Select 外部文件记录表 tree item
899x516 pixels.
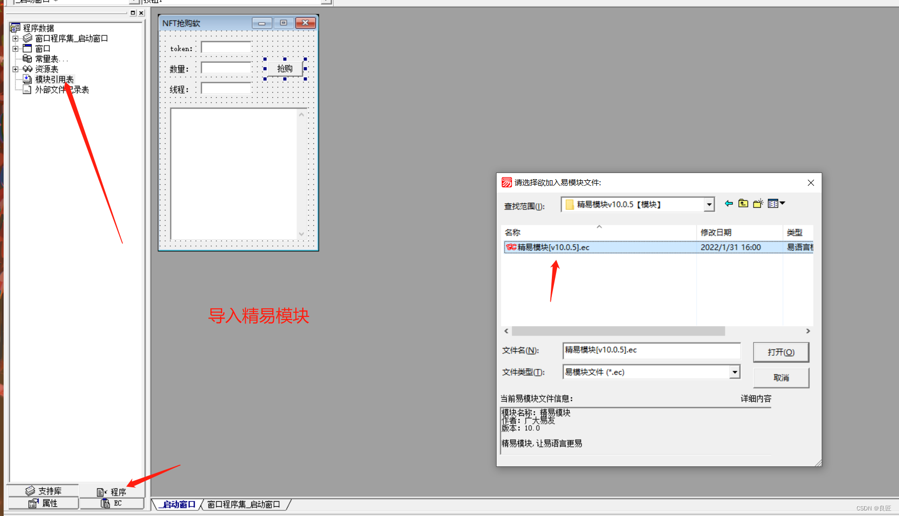tap(62, 90)
